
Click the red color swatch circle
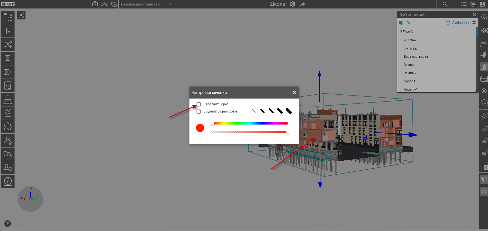click(200, 128)
